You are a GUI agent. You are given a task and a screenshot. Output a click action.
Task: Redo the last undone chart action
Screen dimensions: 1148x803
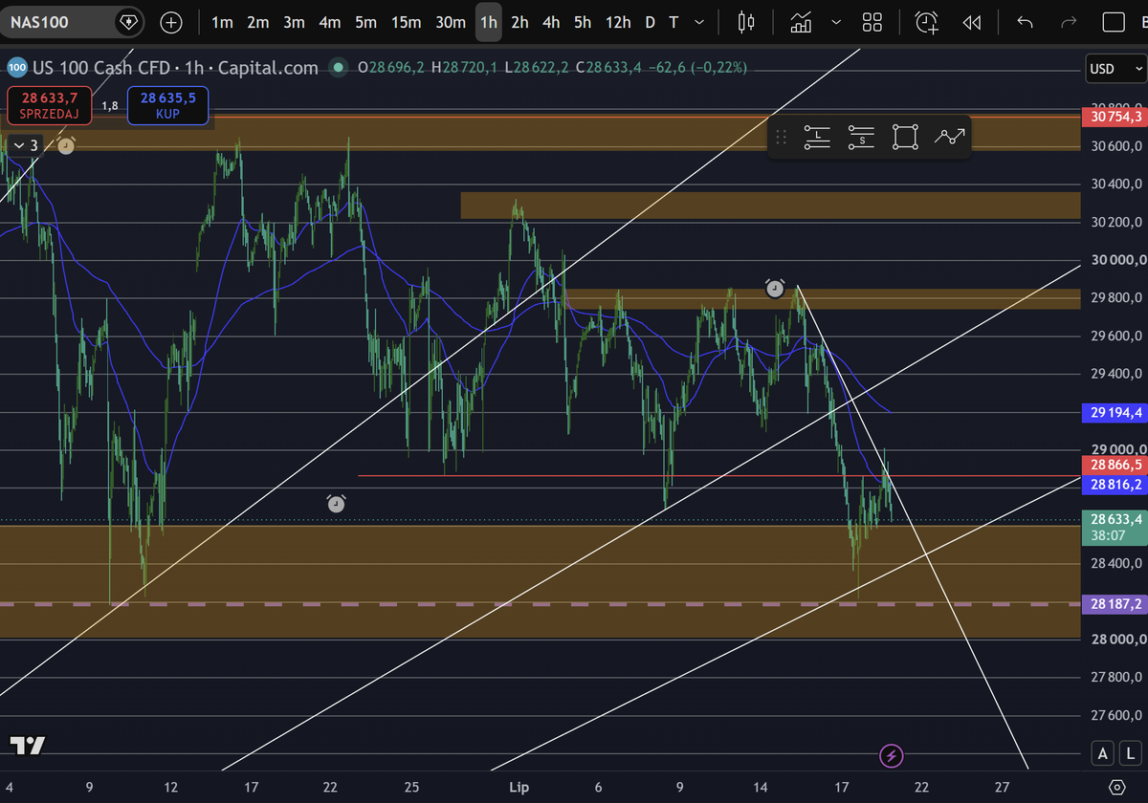point(1070,22)
